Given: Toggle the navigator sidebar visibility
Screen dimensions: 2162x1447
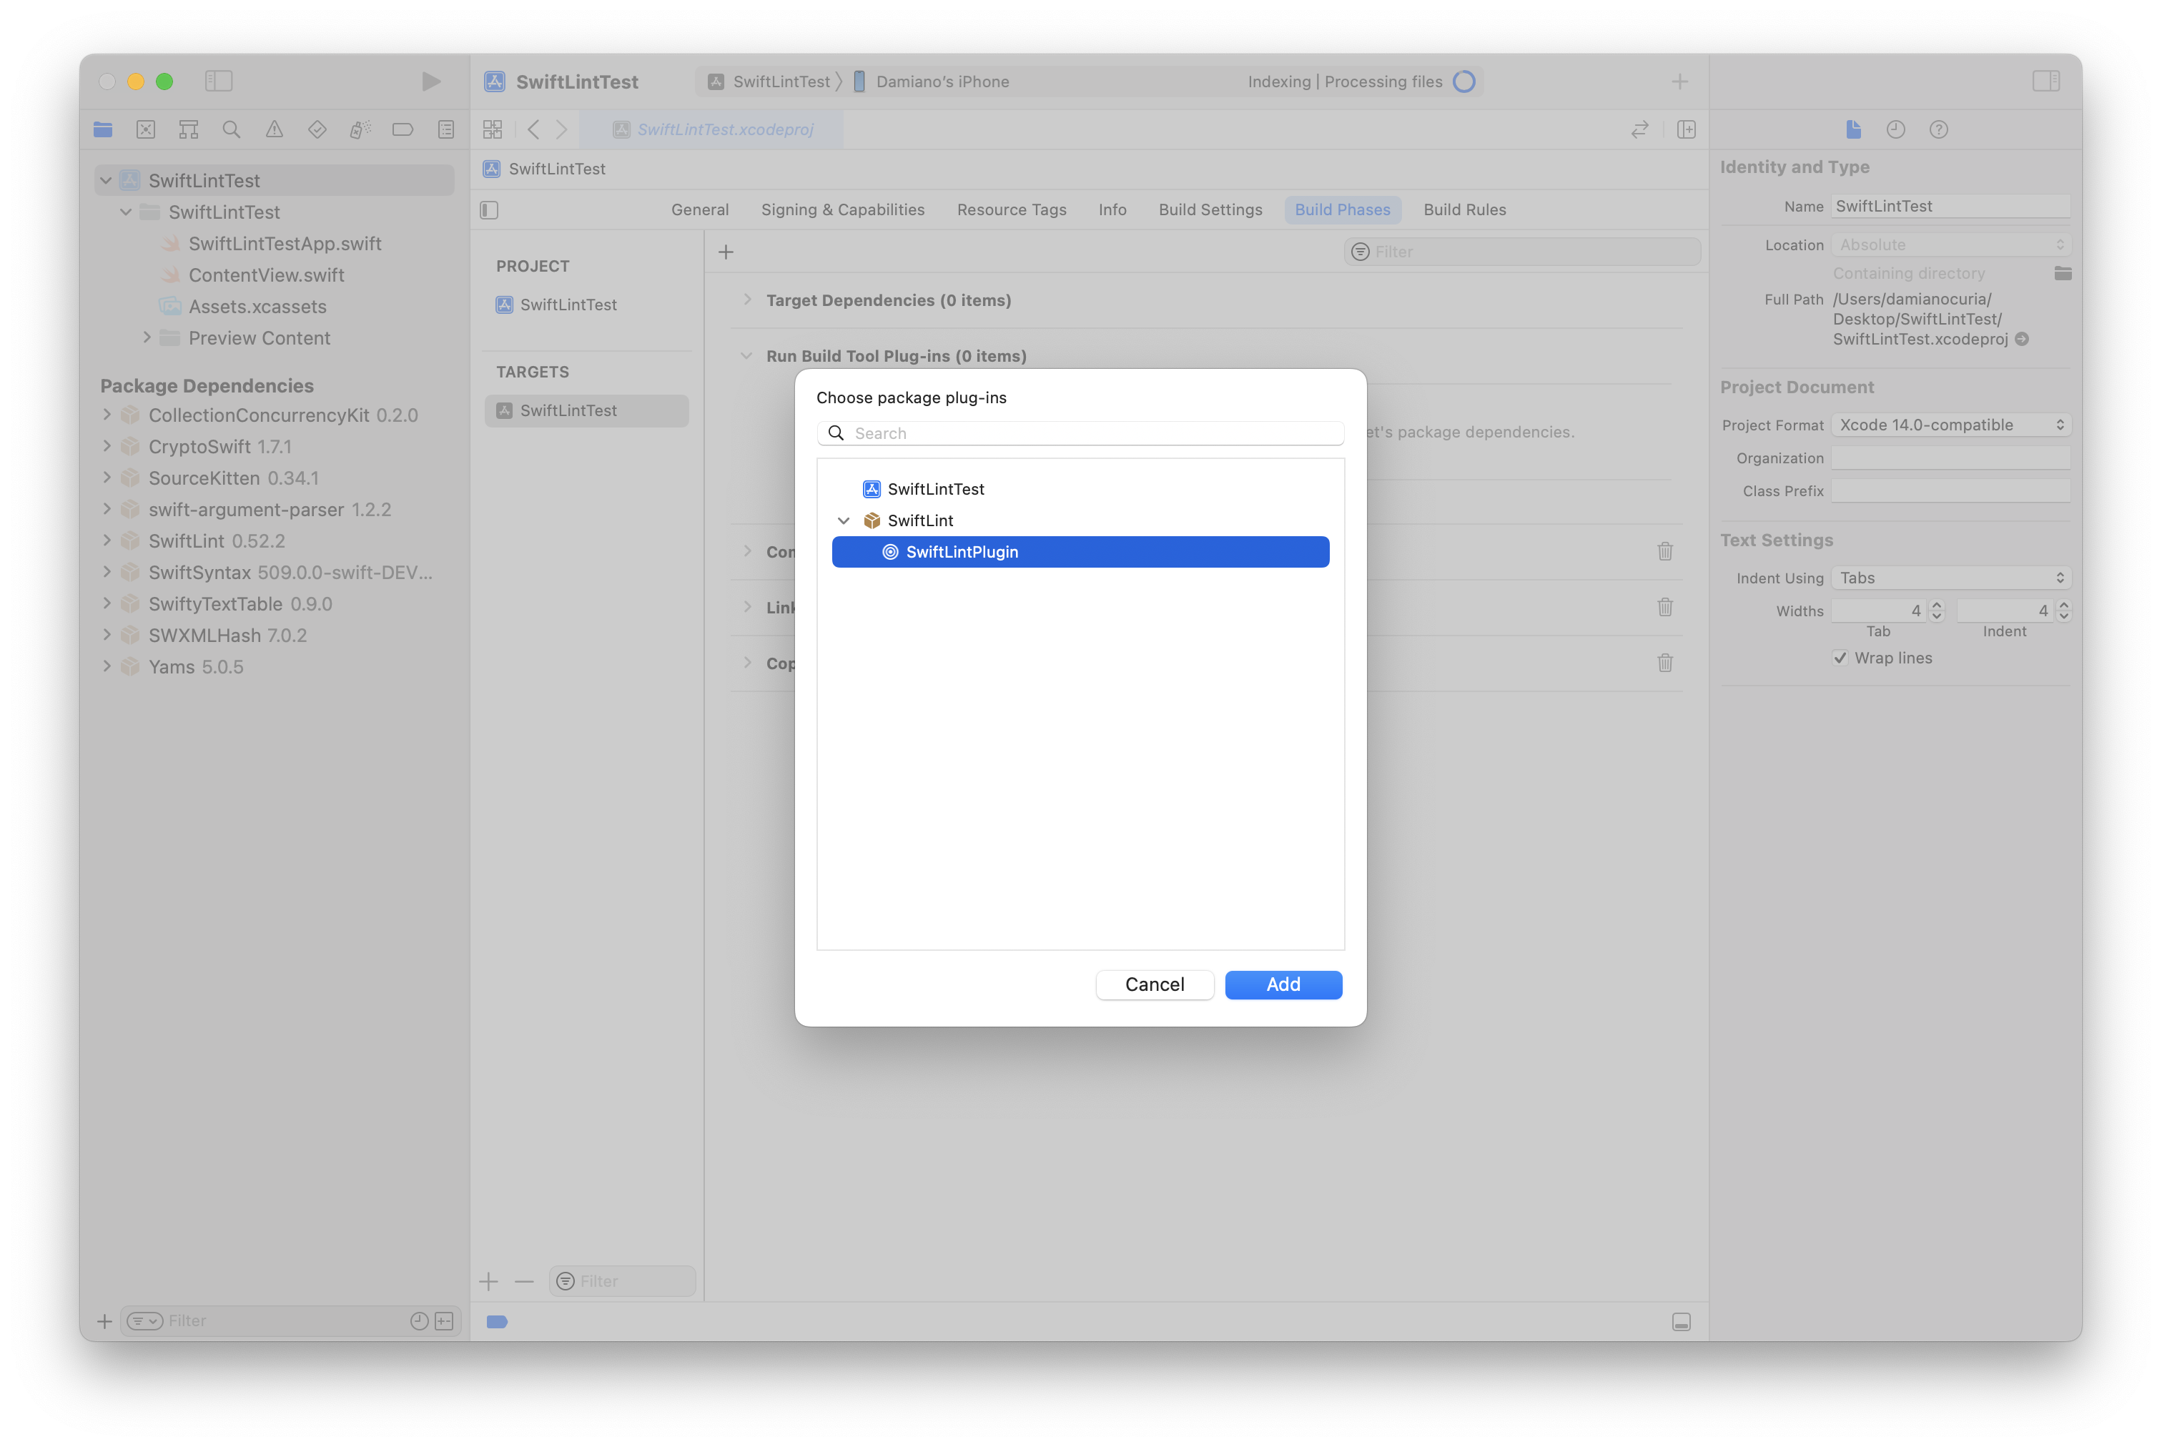Looking at the screenshot, I should 219,82.
